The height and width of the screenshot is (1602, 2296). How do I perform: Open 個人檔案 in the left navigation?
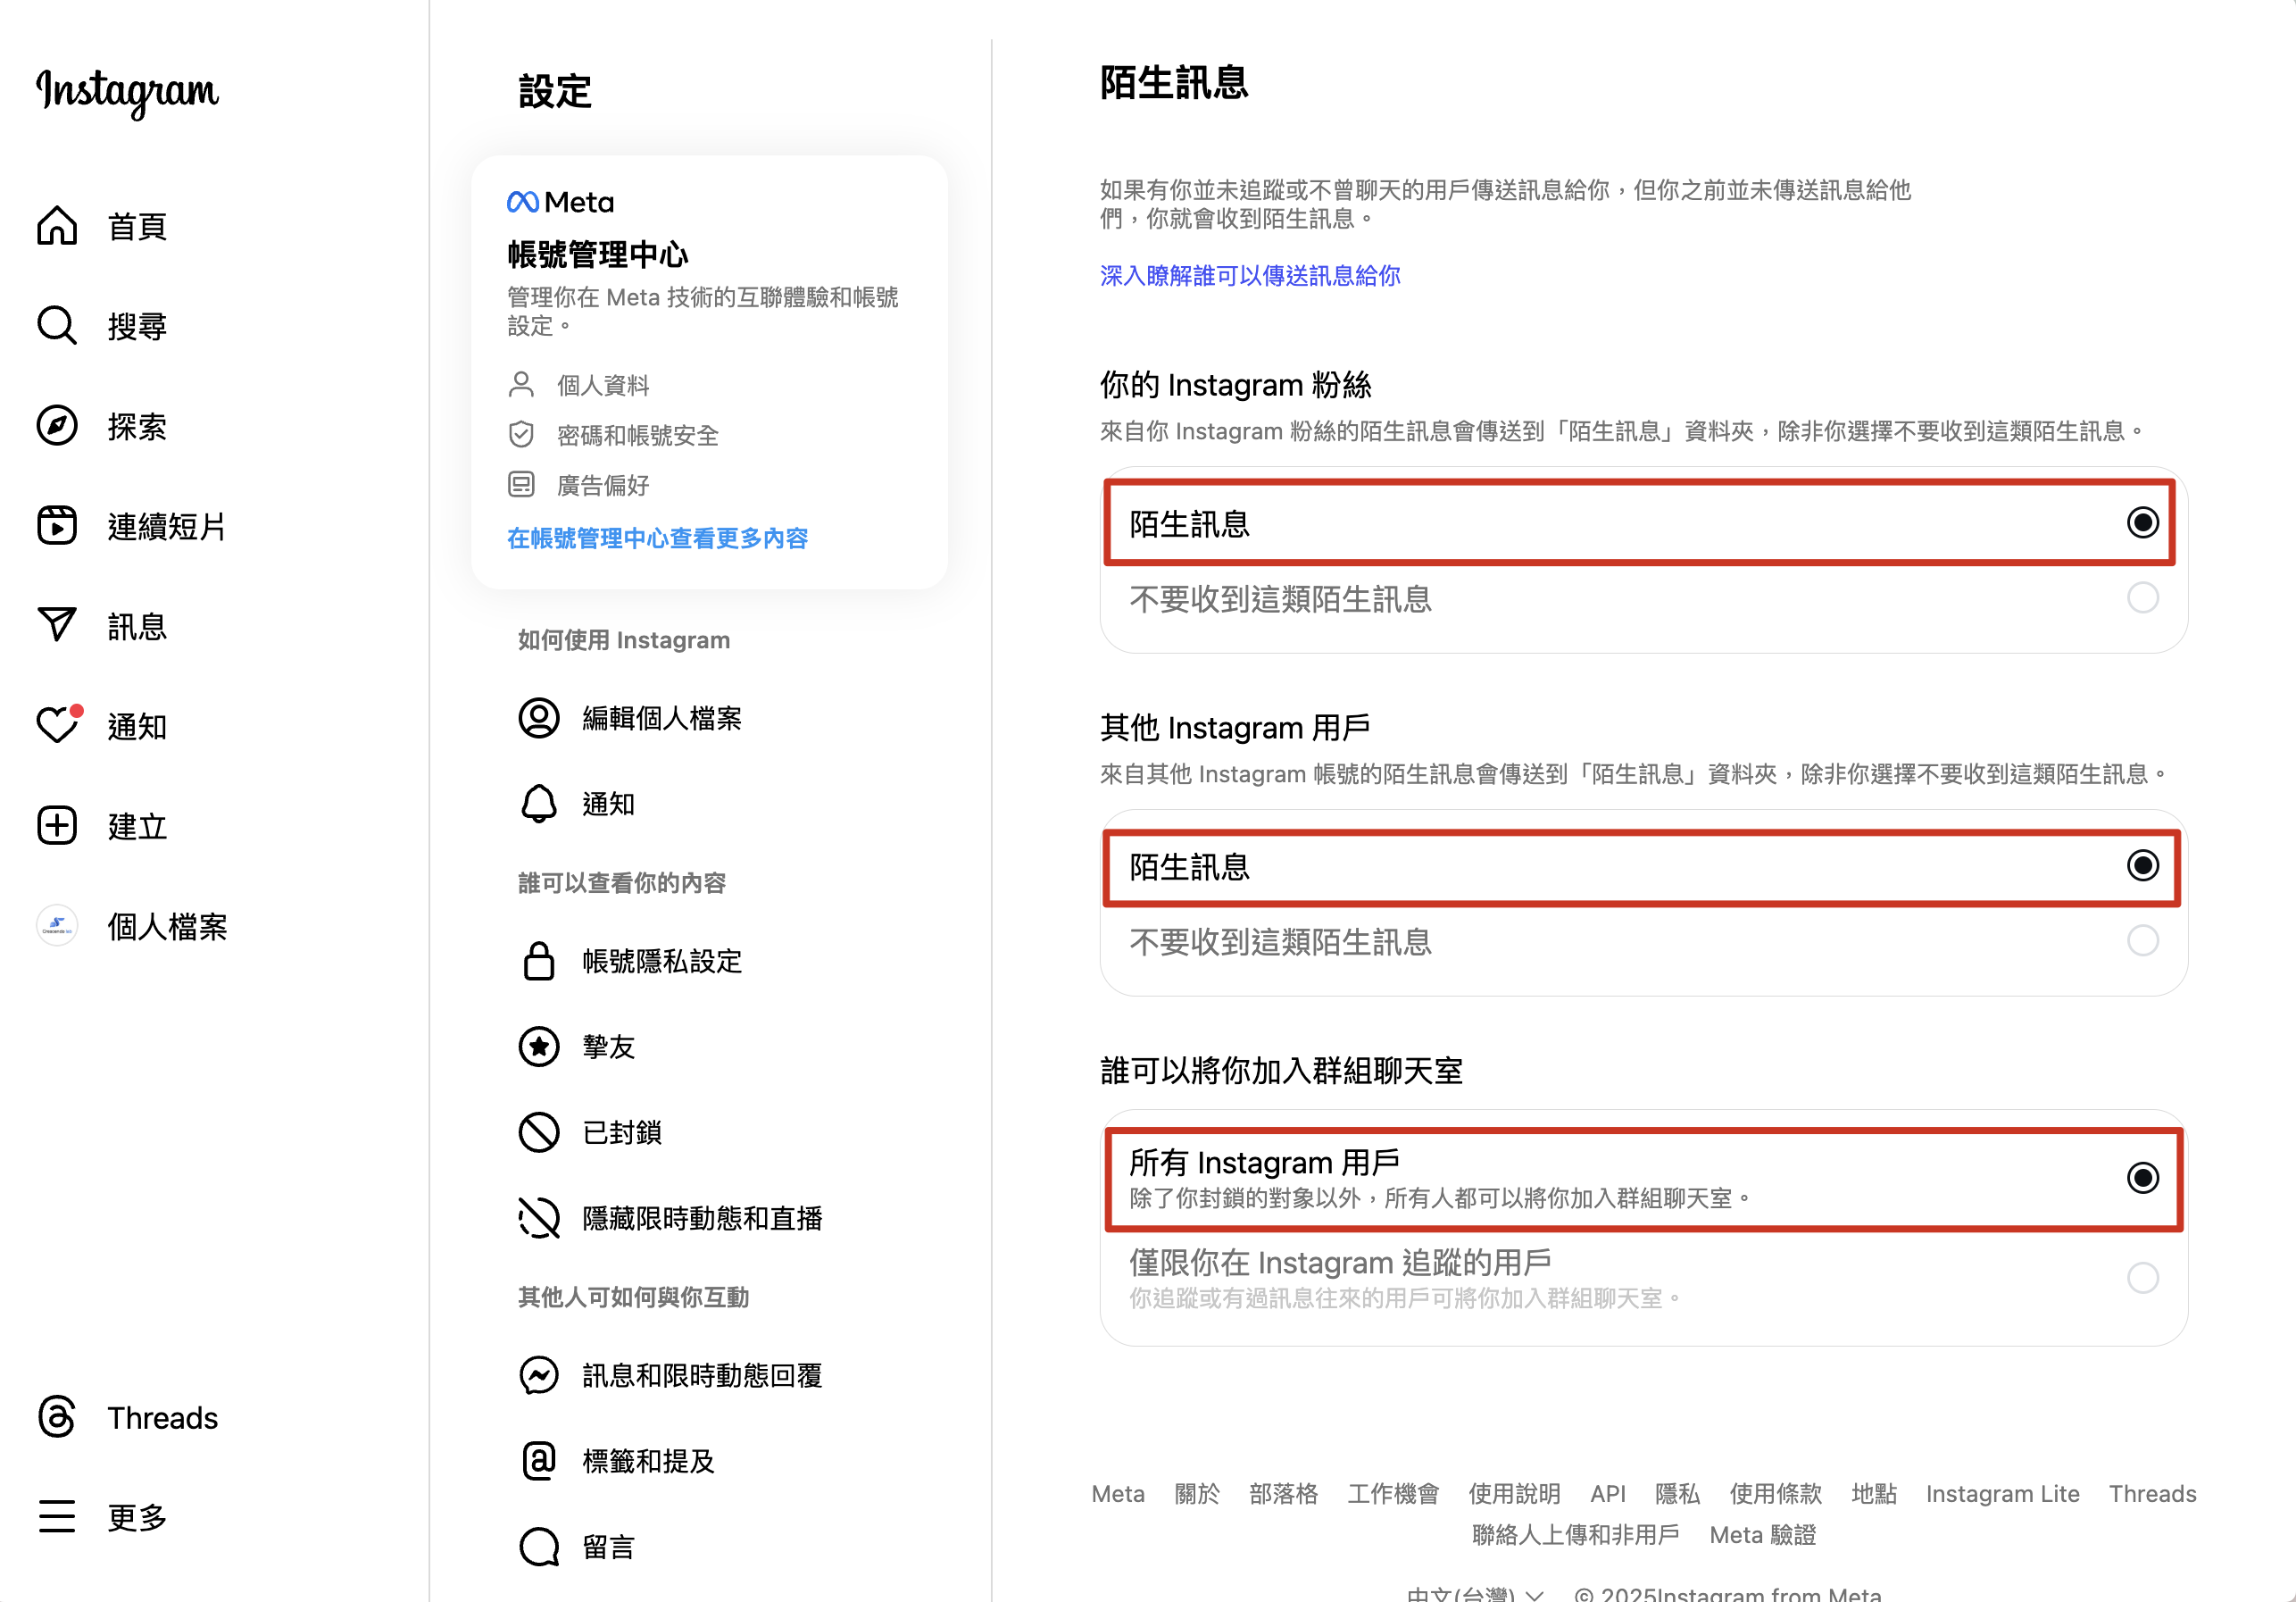pyautogui.click(x=167, y=927)
